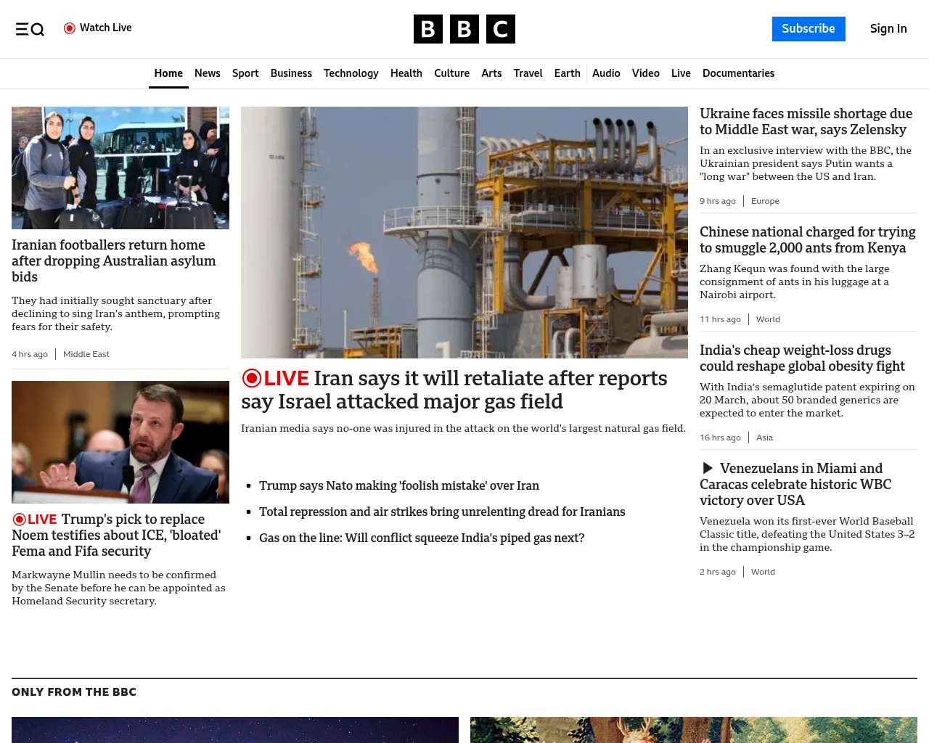Click the Senate hearing photo thumbnail

(x=120, y=442)
